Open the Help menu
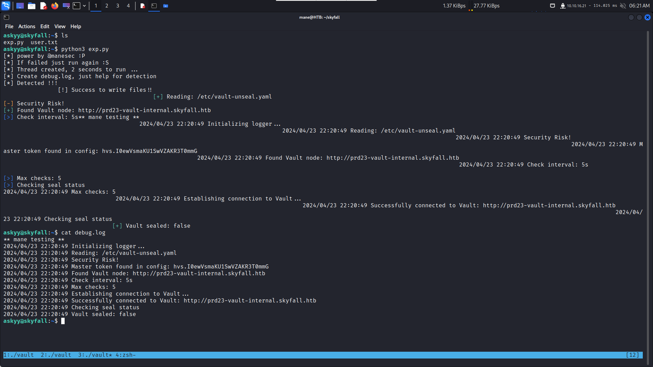The height and width of the screenshot is (367, 653). (x=76, y=27)
